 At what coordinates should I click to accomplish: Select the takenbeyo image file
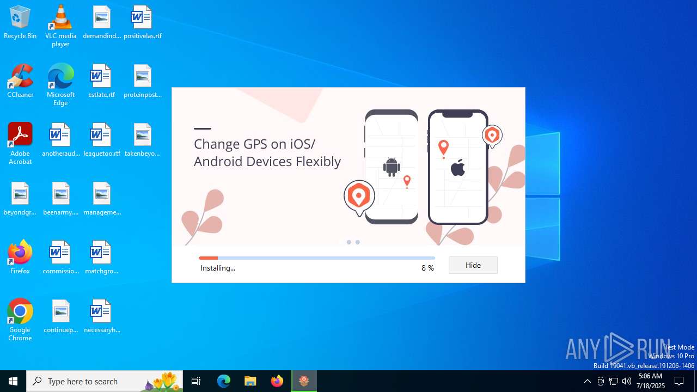pos(143,140)
